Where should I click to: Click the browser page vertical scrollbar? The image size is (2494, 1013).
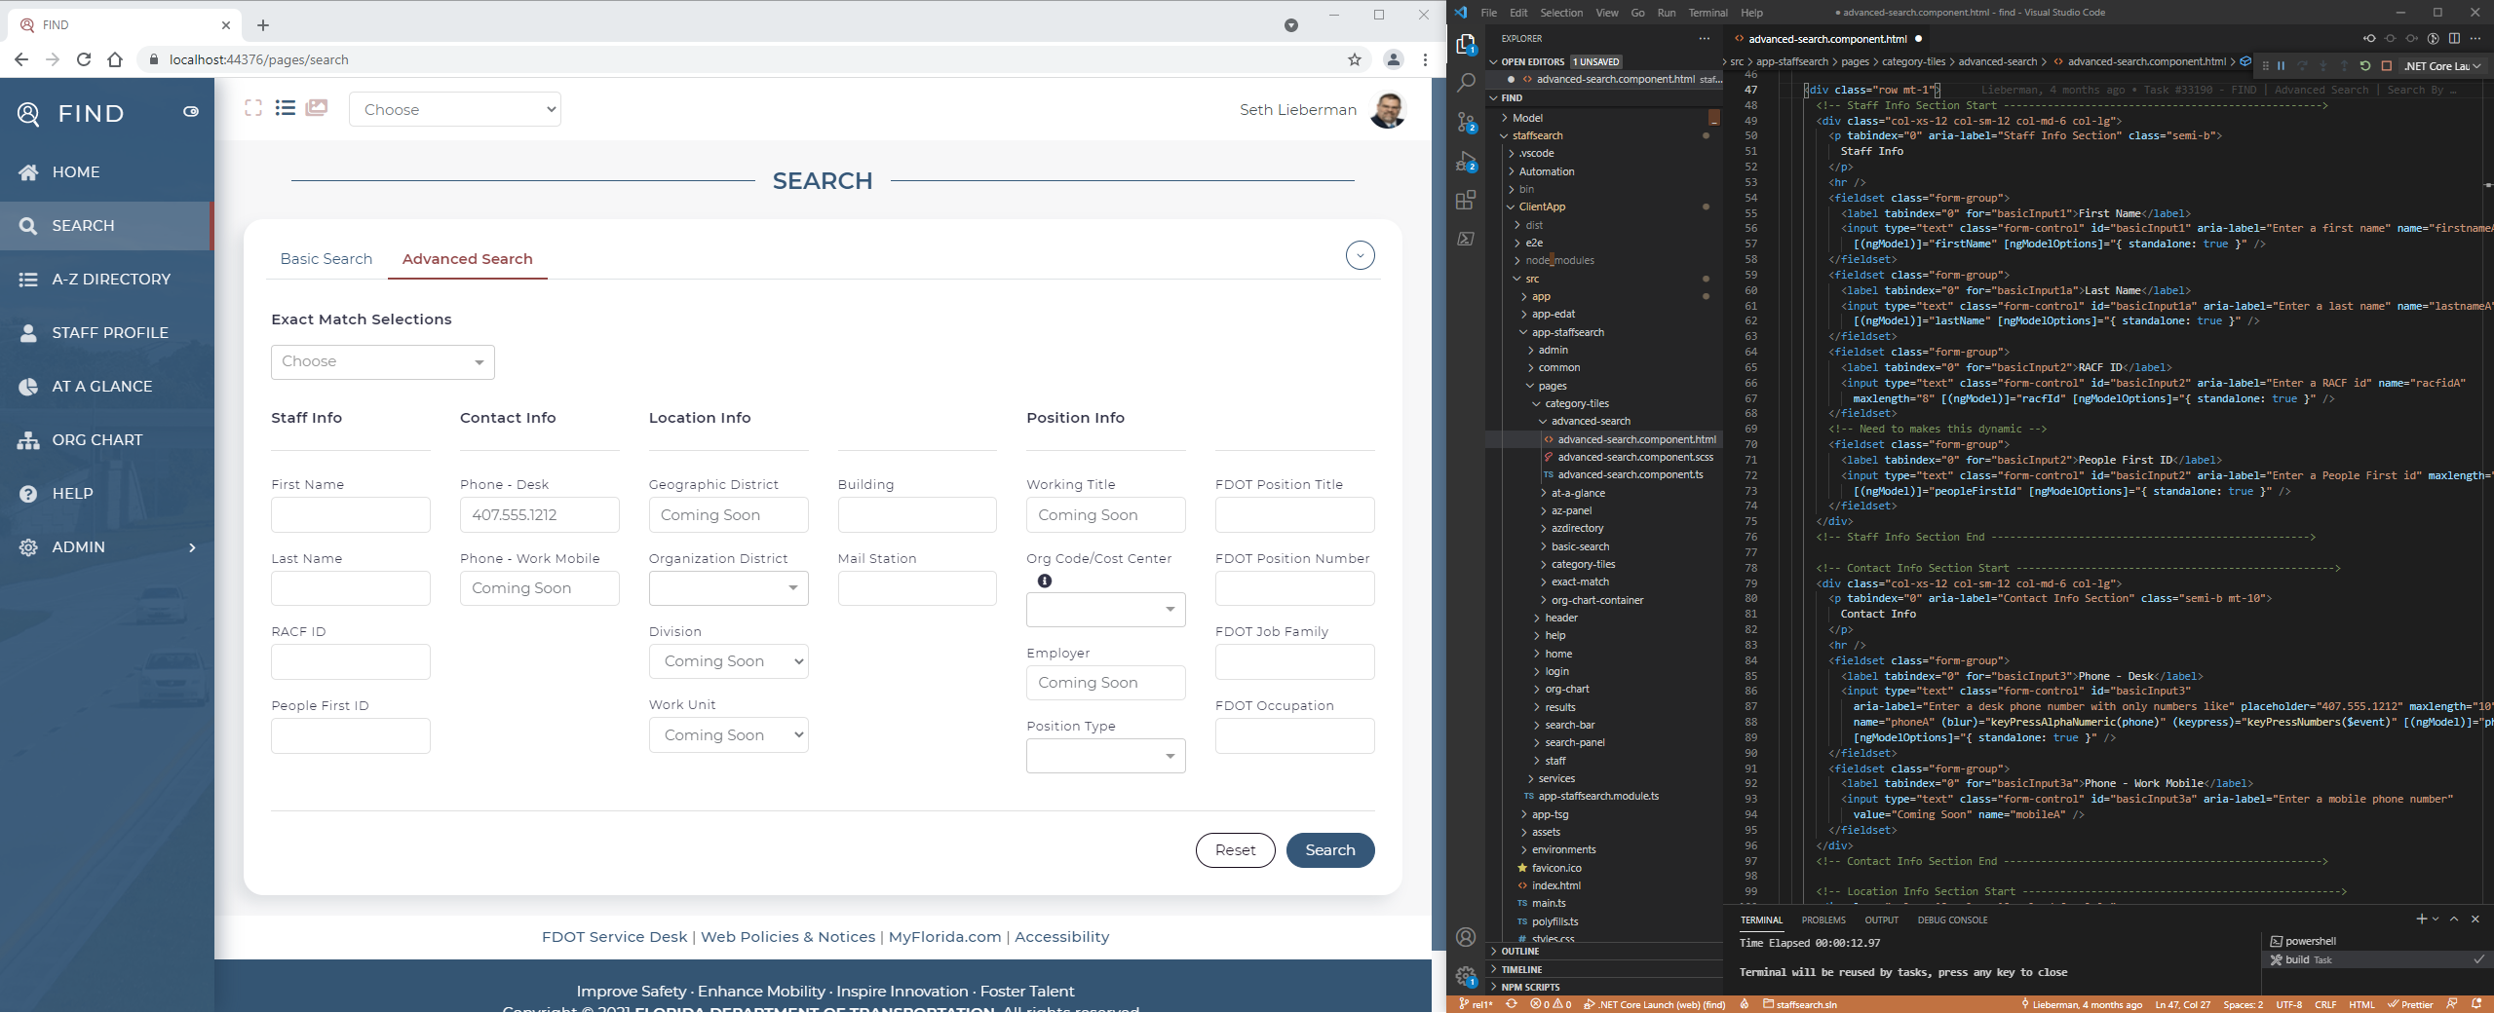(x=1439, y=487)
